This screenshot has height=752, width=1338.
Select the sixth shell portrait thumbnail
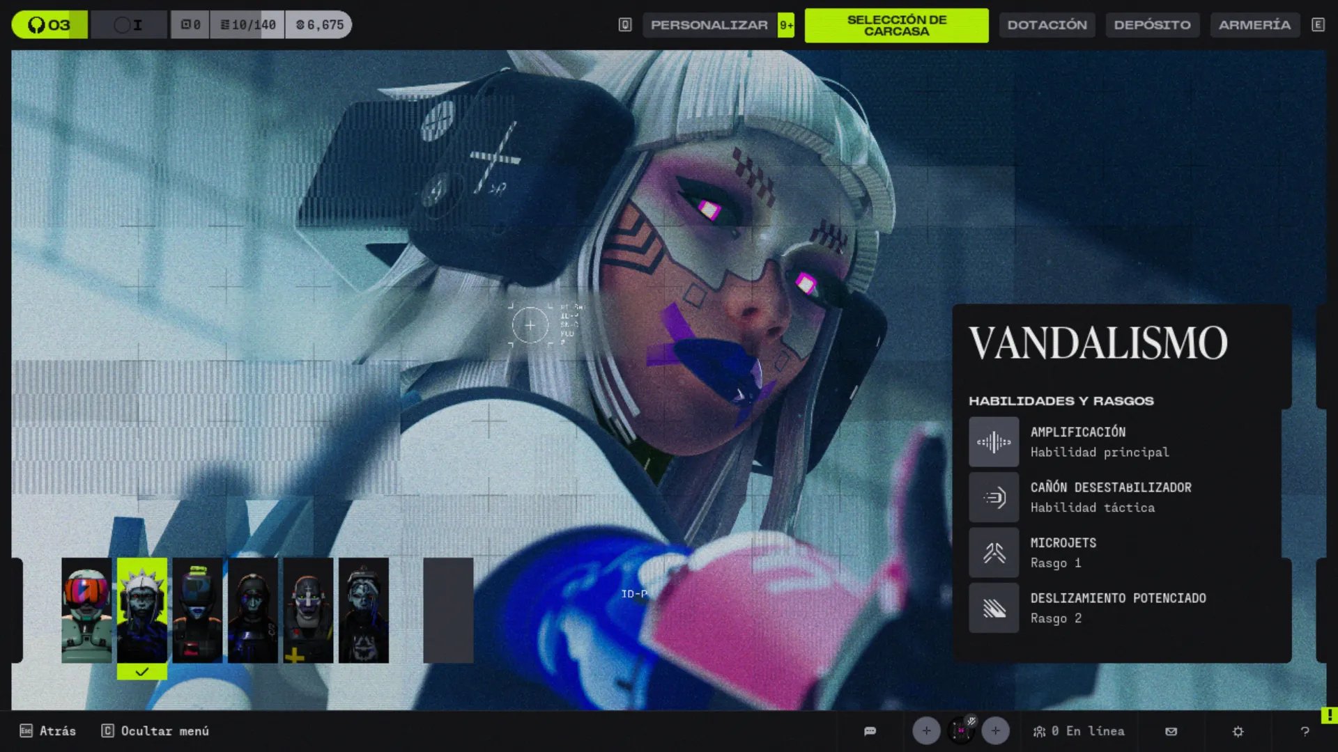(364, 610)
